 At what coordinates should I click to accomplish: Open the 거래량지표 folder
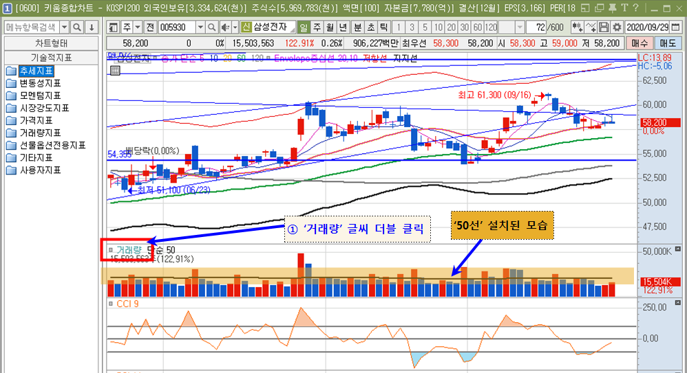[34, 133]
